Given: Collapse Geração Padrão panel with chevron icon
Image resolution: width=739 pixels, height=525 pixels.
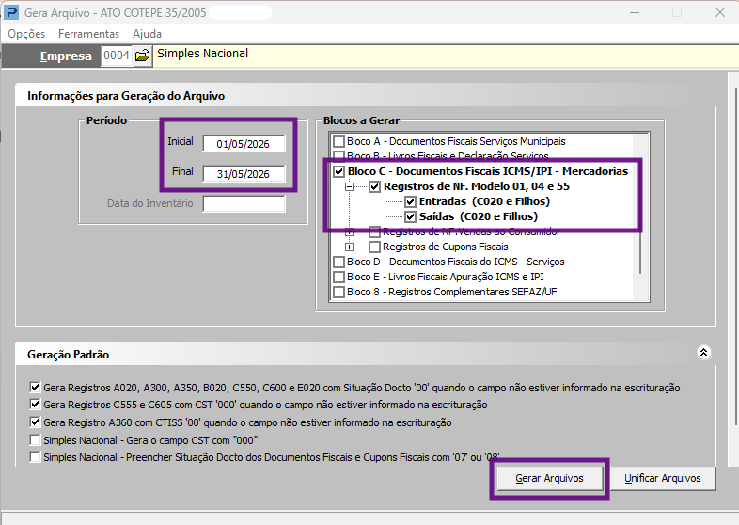Looking at the screenshot, I should point(703,353).
